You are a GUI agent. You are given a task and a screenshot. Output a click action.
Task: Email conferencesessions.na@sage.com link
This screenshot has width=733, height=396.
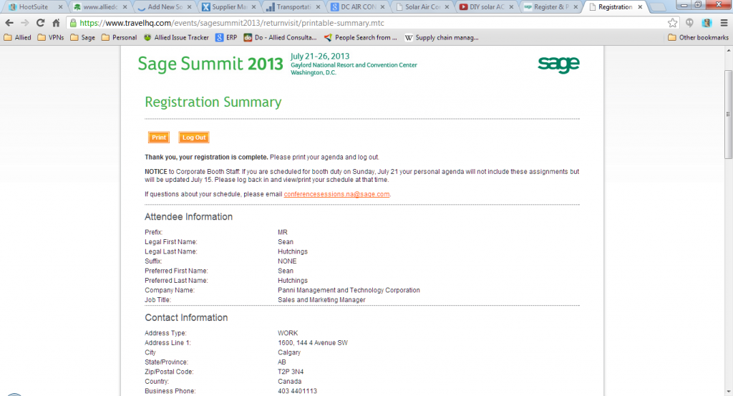336,194
